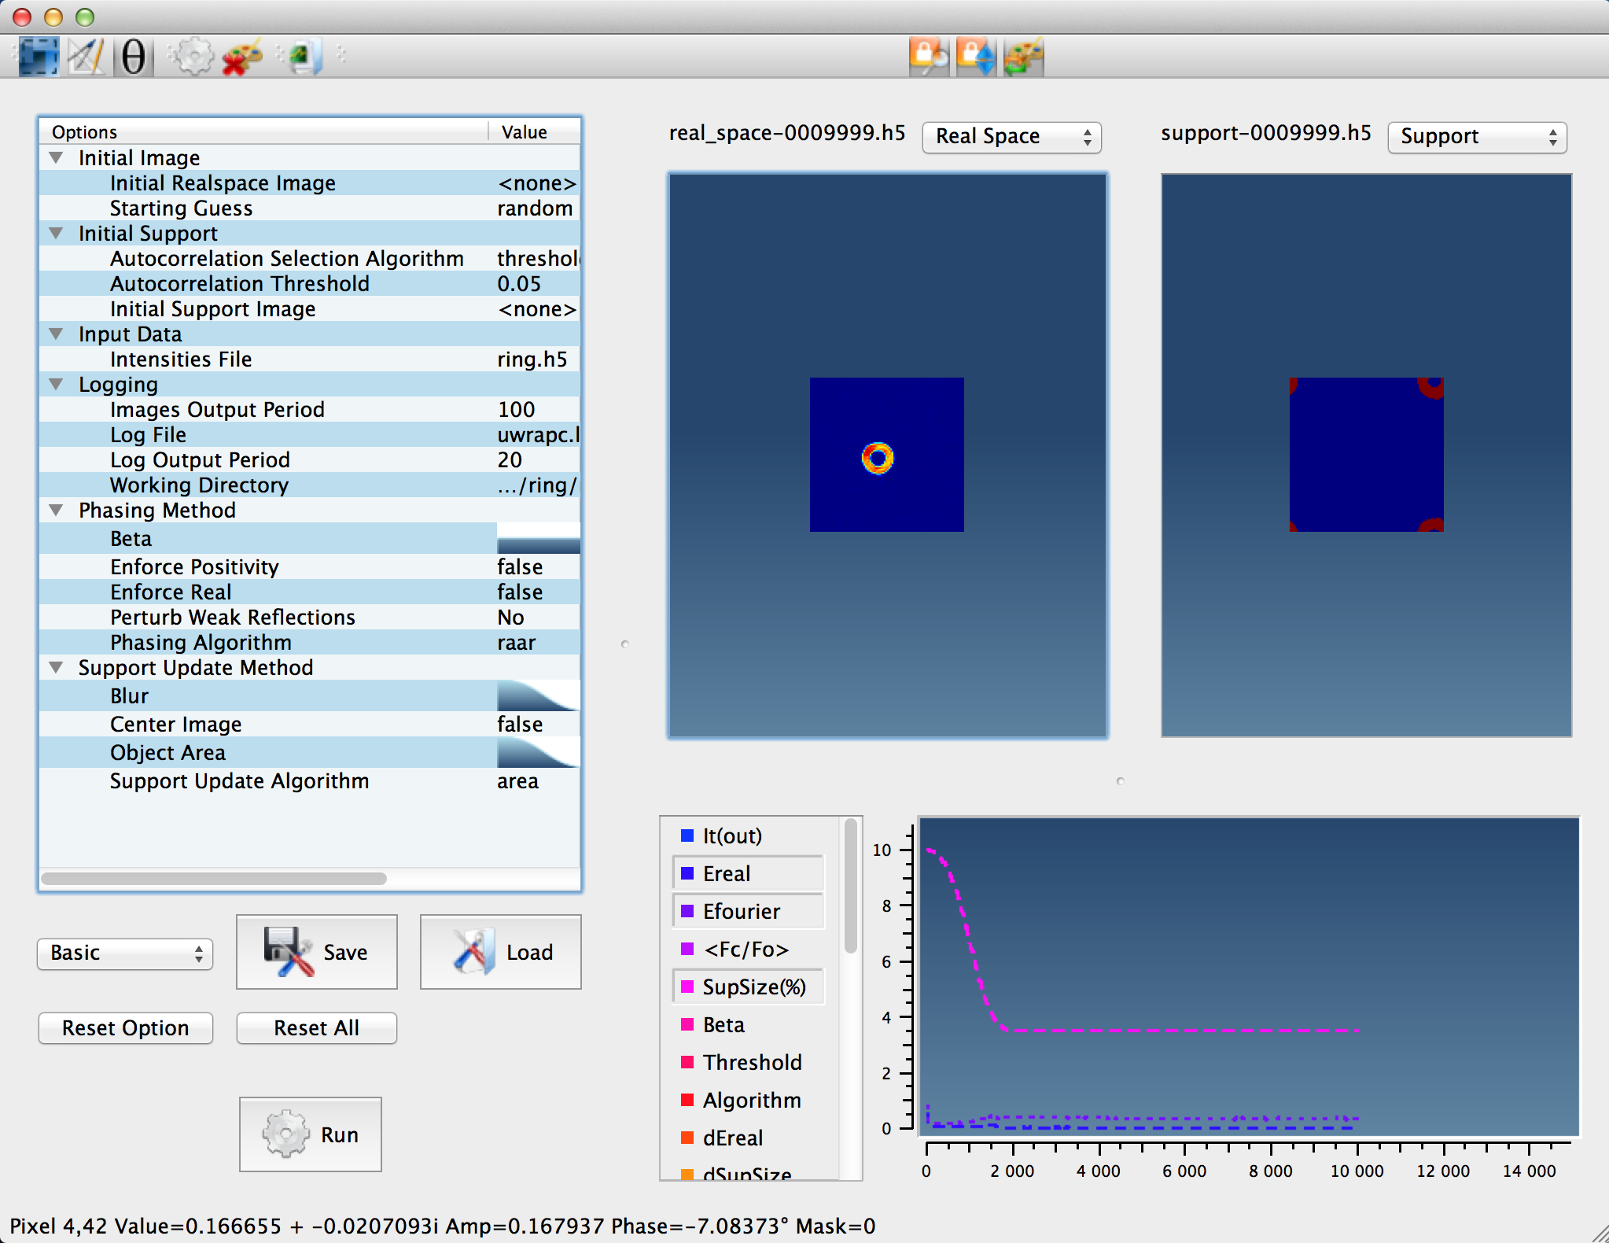Open the Real Space view dropdown

pyautogui.click(x=1011, y=137)
